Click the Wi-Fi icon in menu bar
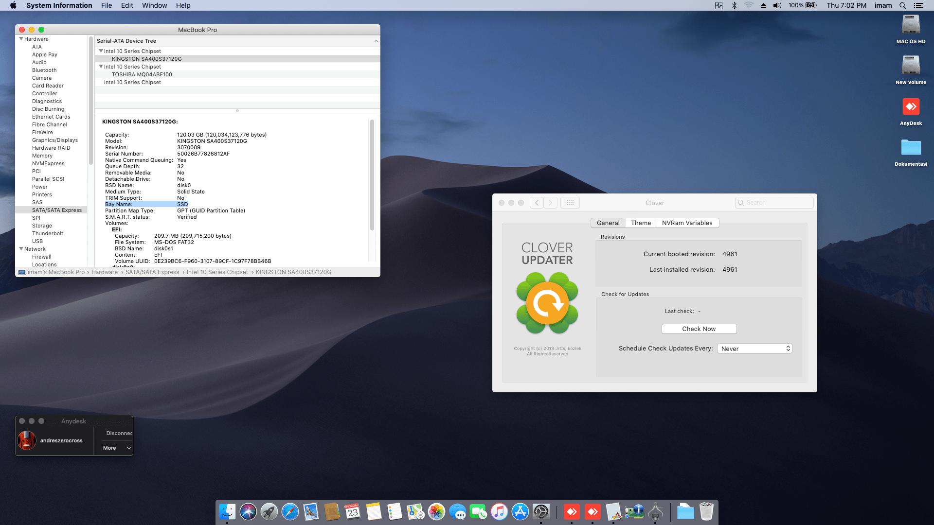Screen dimensions: 934x525 point(749,5)
